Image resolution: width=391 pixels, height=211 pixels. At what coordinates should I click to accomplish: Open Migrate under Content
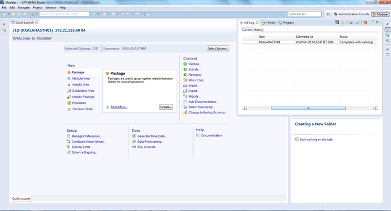(194, 96)
